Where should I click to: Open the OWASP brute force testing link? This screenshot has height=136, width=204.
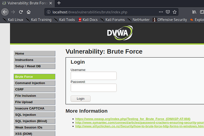(x=133, y=119)
